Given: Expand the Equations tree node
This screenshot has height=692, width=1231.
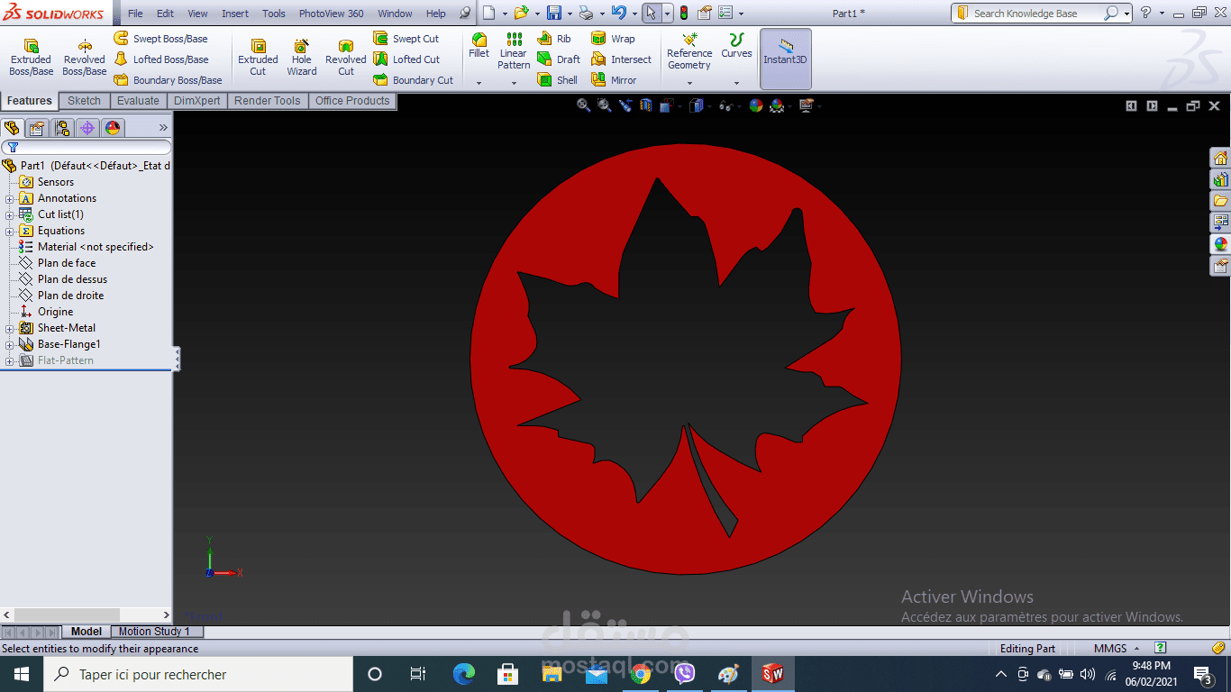Looking at the screenshot, I should coord(10,231).
